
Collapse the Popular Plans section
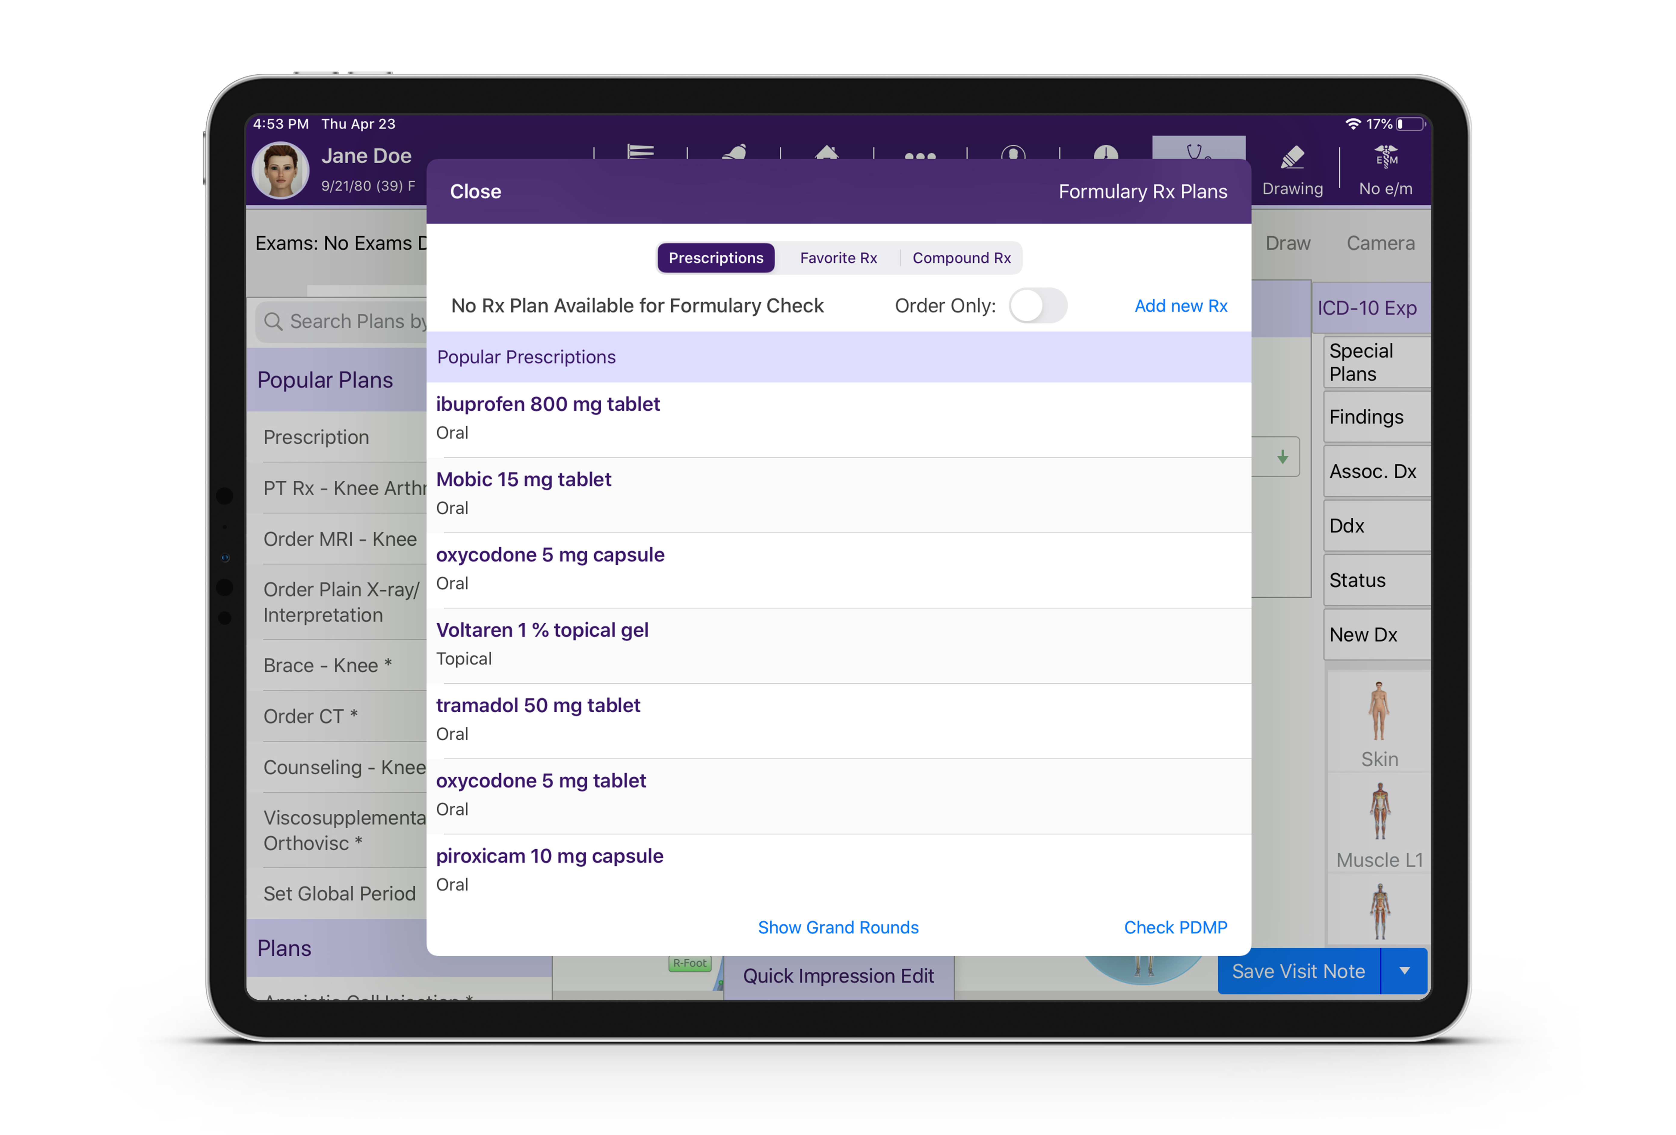(x=325, y=380)
